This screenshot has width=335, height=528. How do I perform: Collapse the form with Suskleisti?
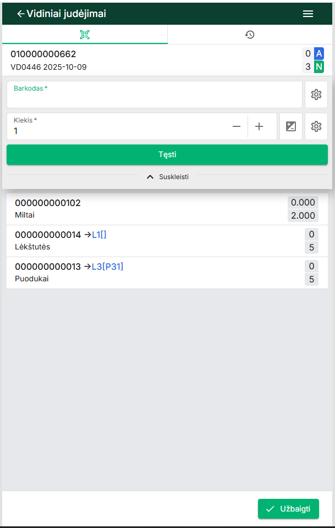(x=167, y=177)
